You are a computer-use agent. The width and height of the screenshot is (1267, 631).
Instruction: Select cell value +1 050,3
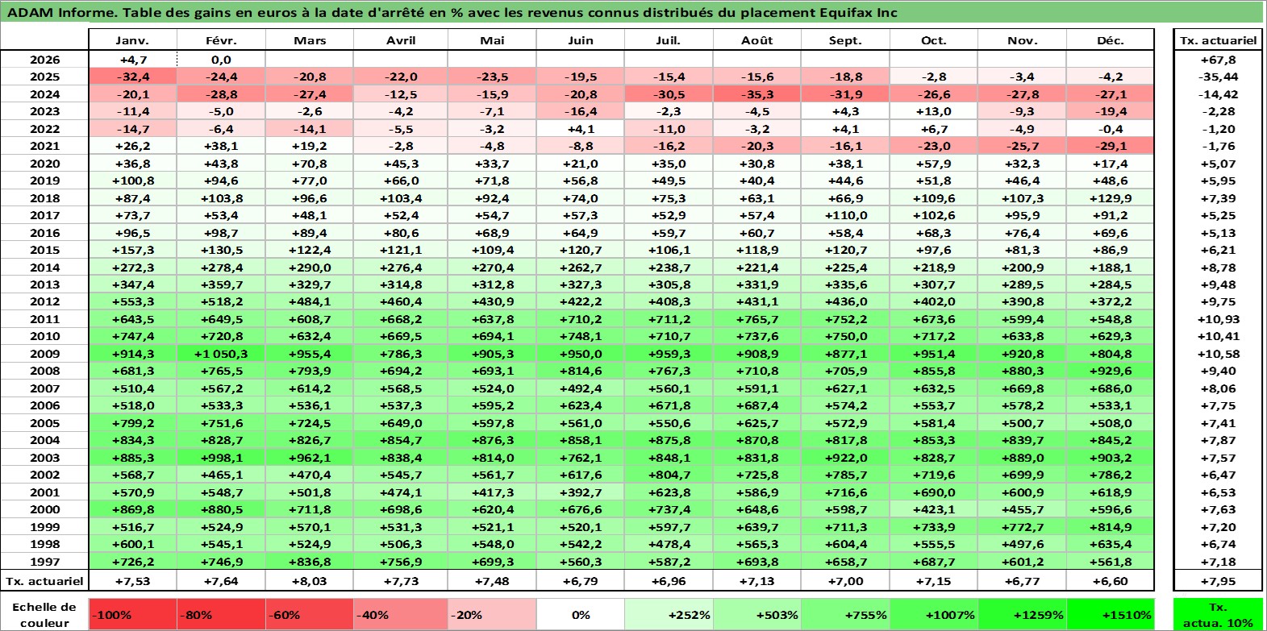click(221, 354)
